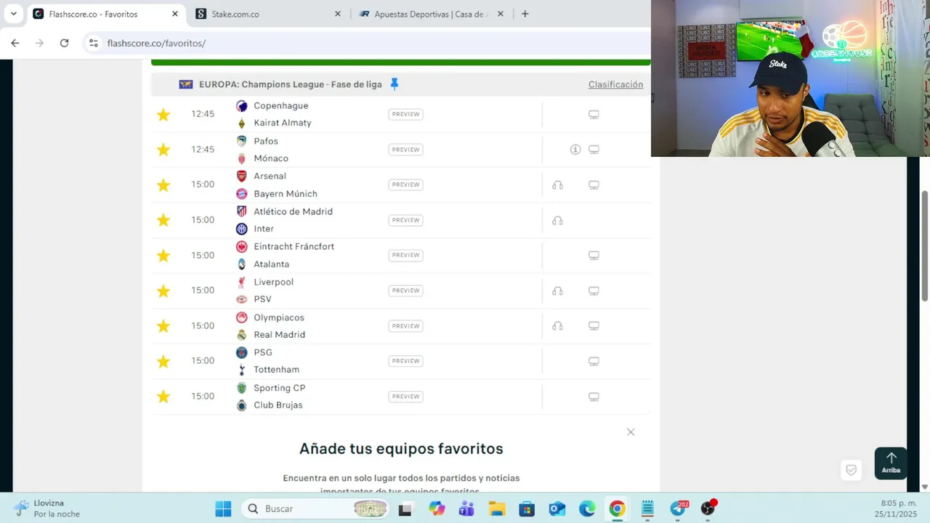Click TV icon for PSG vs Tottenham
The image size is (930, 523).
[594, 362]
